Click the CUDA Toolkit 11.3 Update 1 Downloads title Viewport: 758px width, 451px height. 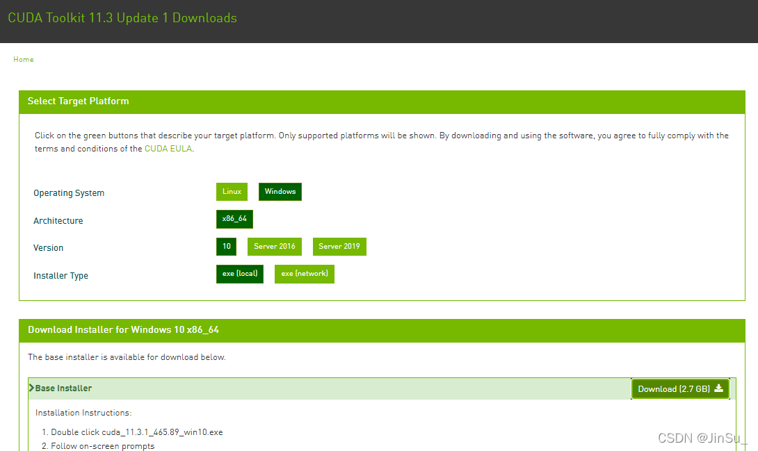pyautogui.click(x=122, y=18)
